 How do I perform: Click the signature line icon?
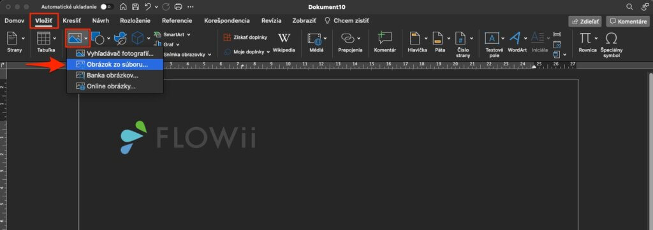(x=557, y=34)
